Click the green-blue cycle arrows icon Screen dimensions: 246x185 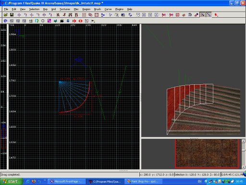(x=37, y=21)
